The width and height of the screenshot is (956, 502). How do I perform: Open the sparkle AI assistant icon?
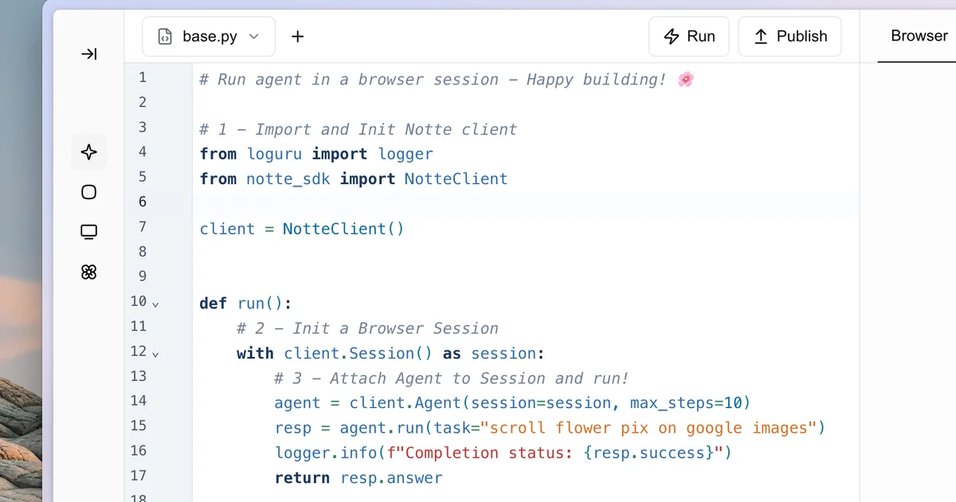pos(89,152)
